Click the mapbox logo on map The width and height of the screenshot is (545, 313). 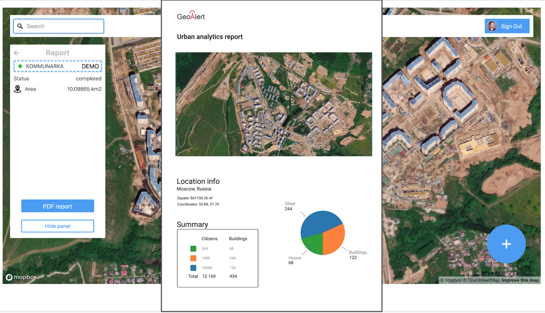tap(21, 277)
